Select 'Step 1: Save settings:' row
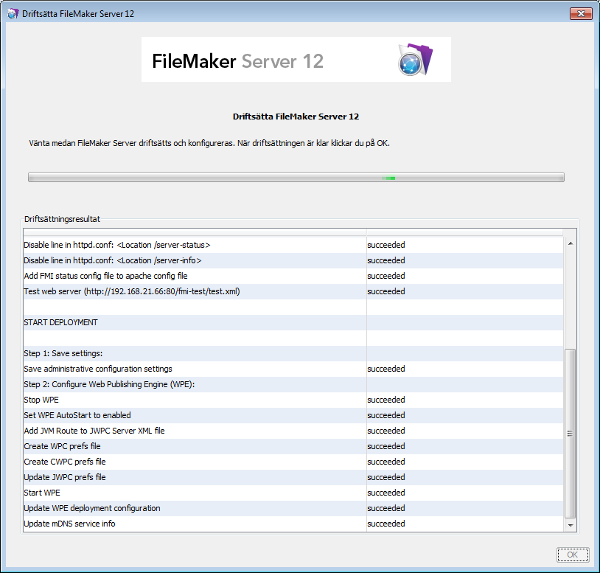The width and height of the screenshot is (600, 573). pyautogui.click(x=293, y=353)
